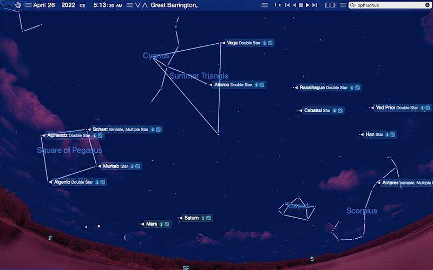Click the down chevron beside the location
This screenshot has height=270, width=433.
pos(137,5)
